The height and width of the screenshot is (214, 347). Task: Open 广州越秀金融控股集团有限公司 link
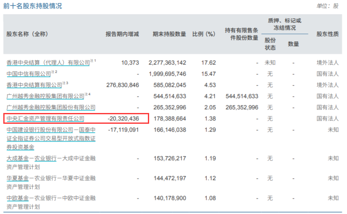(45, 96)
